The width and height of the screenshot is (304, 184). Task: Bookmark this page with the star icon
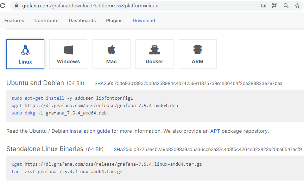[x=297, y=6]
